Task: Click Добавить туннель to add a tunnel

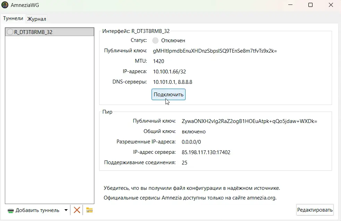Action: click(38, 210)
